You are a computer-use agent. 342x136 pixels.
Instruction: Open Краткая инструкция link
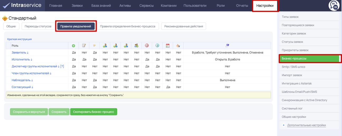tap(20, 39)
